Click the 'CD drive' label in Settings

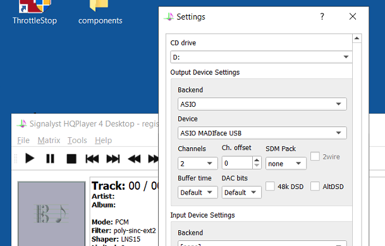(x=183, y=43)
